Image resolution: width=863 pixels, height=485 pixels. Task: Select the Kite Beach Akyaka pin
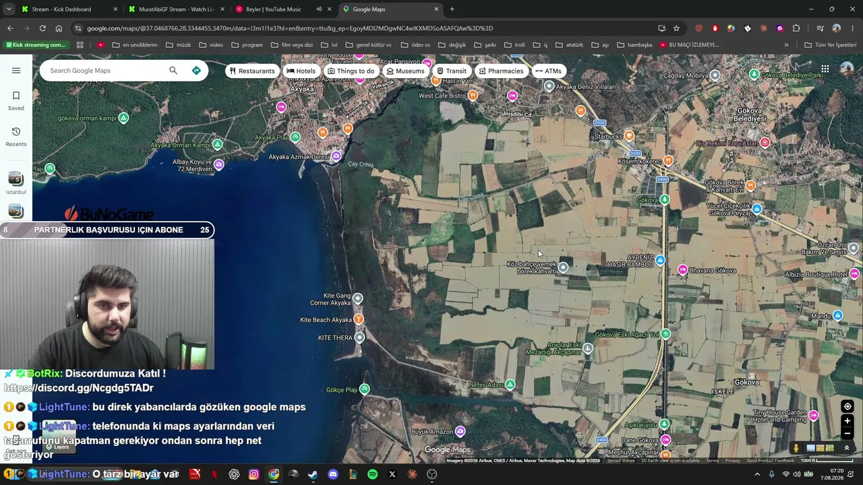(359, 319)
